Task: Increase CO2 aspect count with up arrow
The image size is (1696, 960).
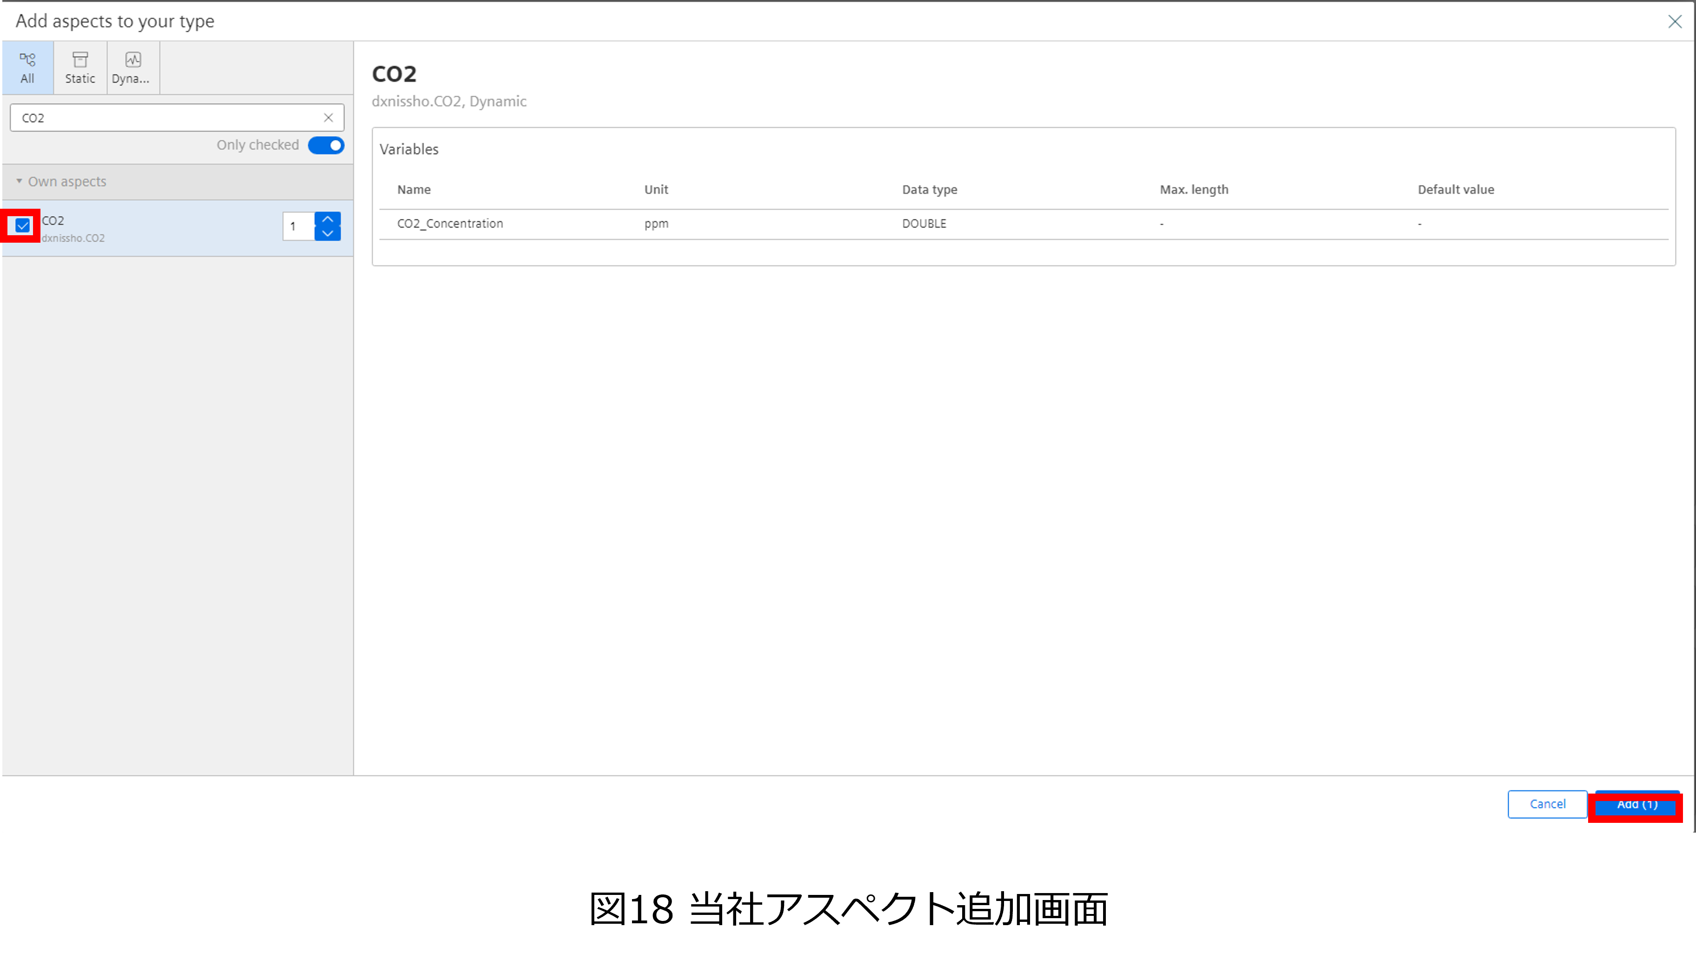Action: point(328,219)
